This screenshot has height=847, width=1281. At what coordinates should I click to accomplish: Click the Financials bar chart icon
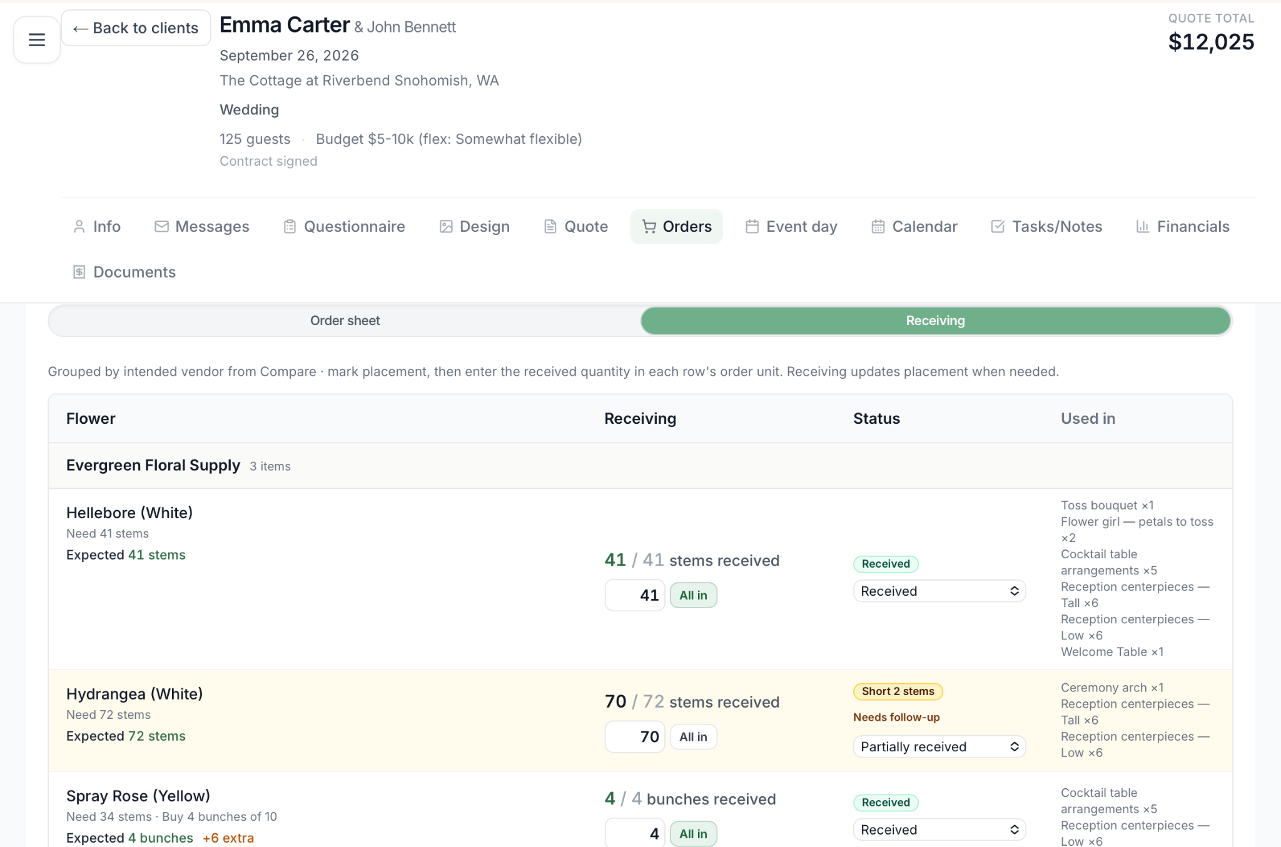(1143, 226)
